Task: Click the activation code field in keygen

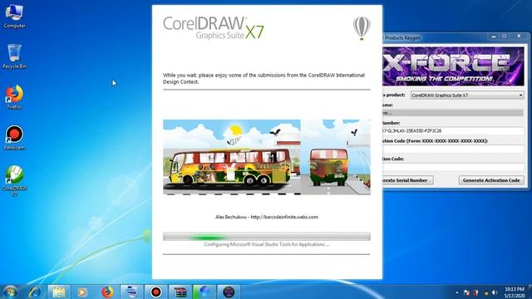Action: coord(453,167)
